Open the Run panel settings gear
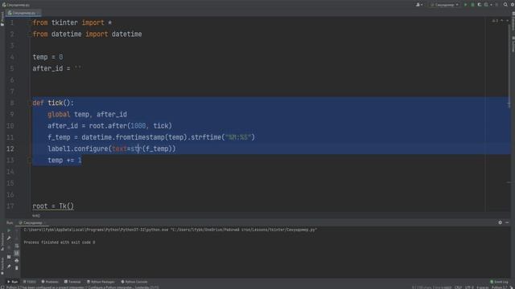 500,222
